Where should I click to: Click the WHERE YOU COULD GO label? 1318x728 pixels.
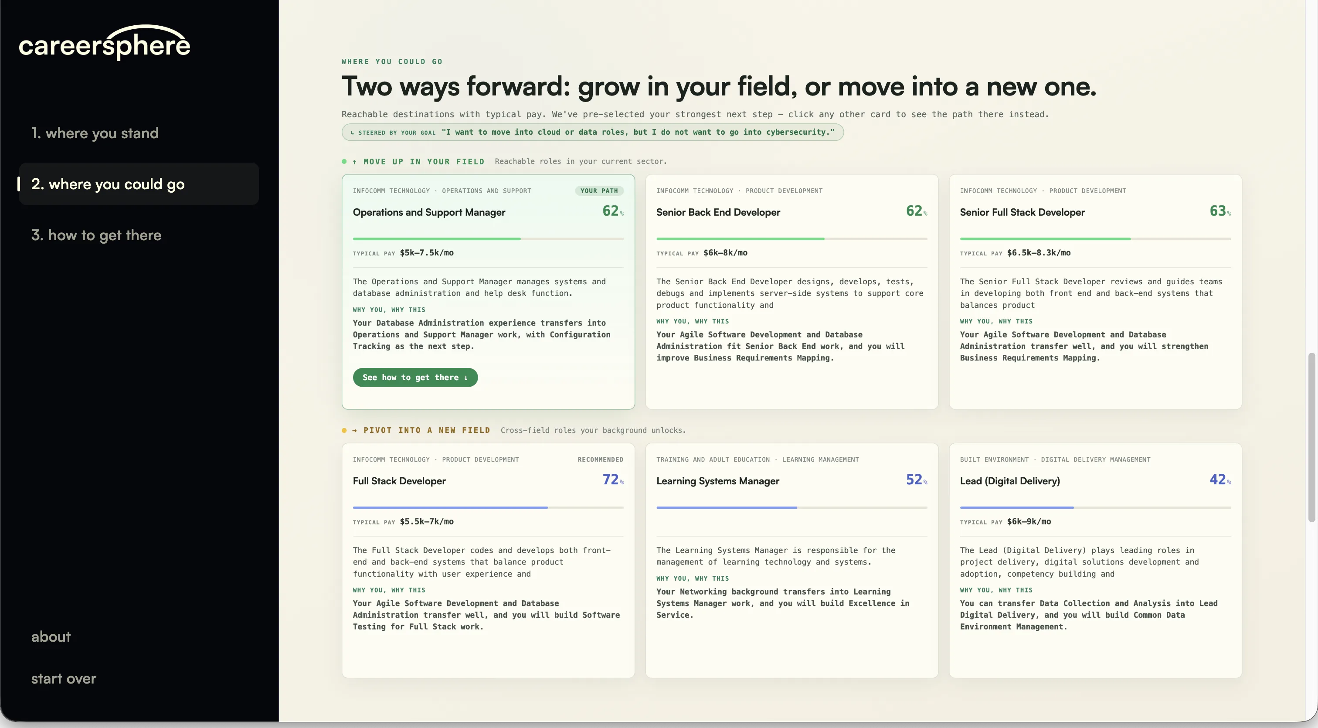pyautogui.click(x=392, y=61)
